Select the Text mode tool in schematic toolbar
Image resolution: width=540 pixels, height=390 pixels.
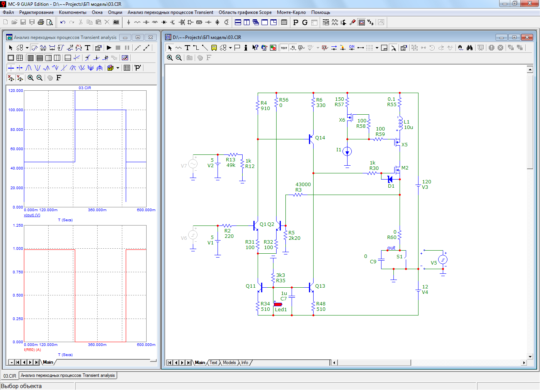[x=187, y=48]
